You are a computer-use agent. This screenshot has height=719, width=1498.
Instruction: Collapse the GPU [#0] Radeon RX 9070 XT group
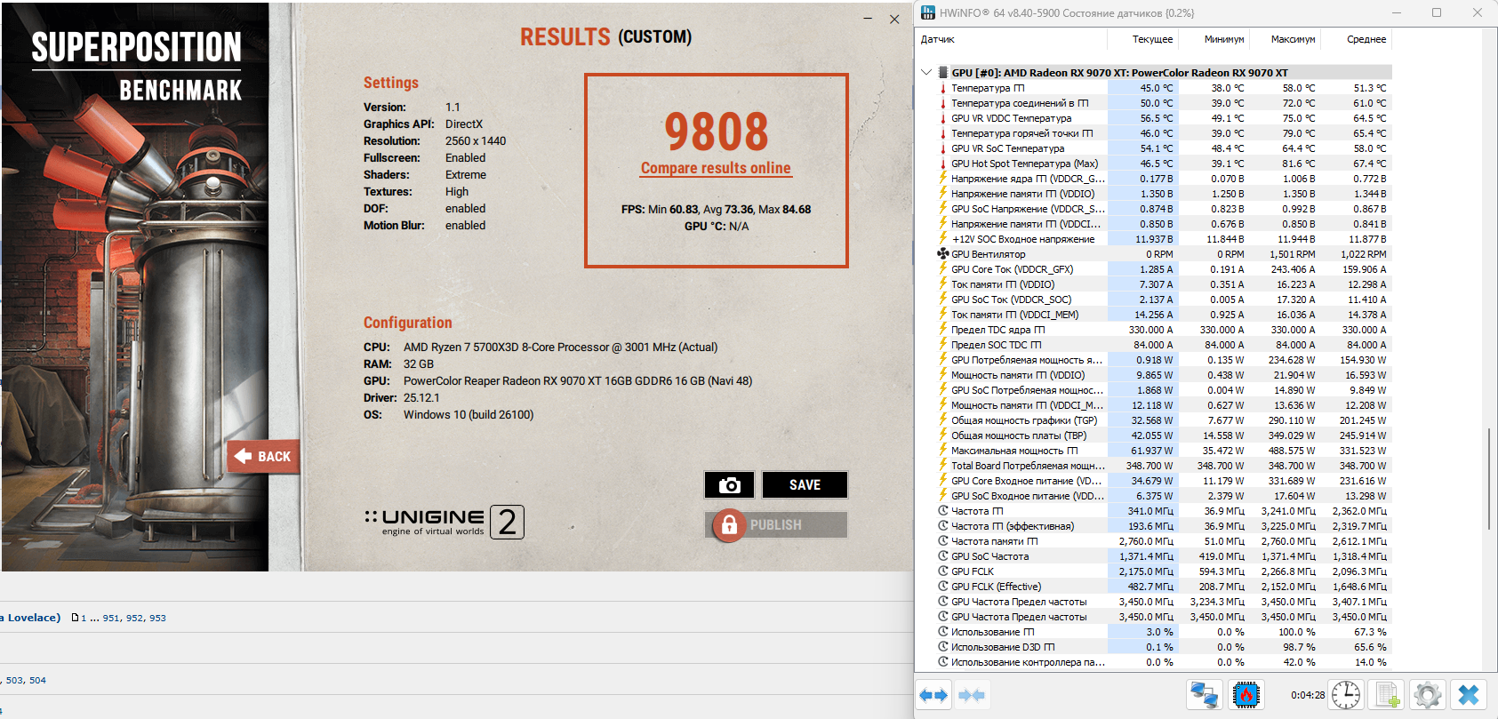click(x=926, y=73)
